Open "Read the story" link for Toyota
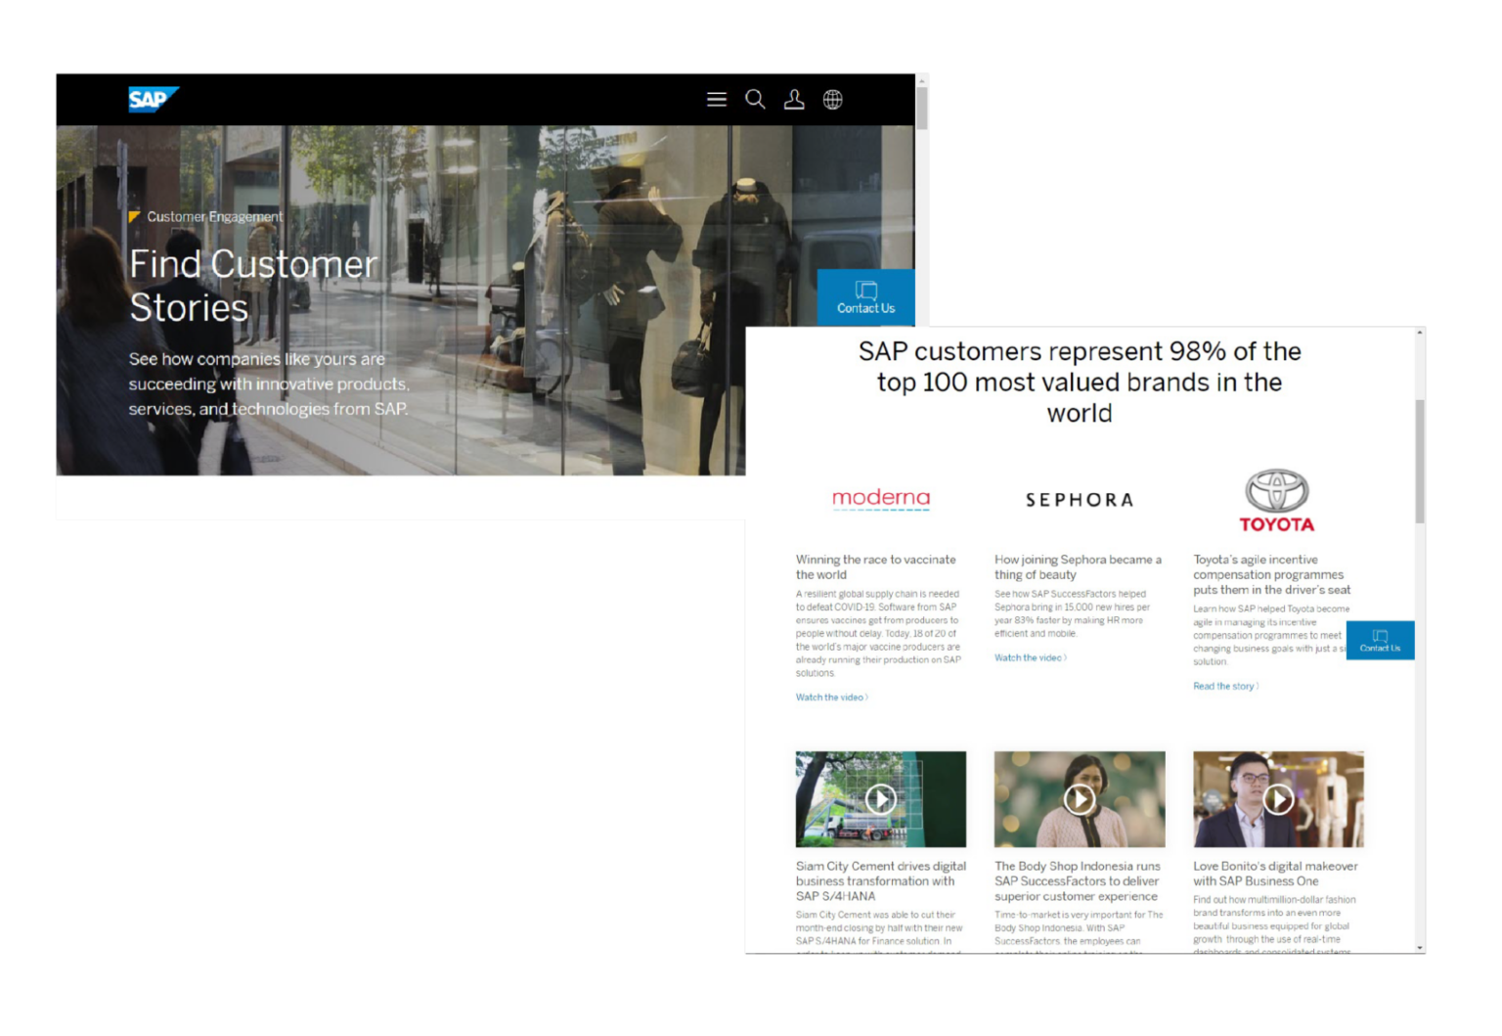Image resolution: width=1502 pixels, height=1036 pixels. pos(1224,686)
